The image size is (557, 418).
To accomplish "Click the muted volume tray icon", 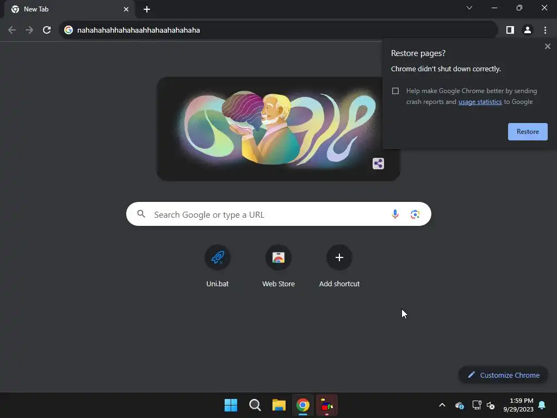I will pos(491,405).
